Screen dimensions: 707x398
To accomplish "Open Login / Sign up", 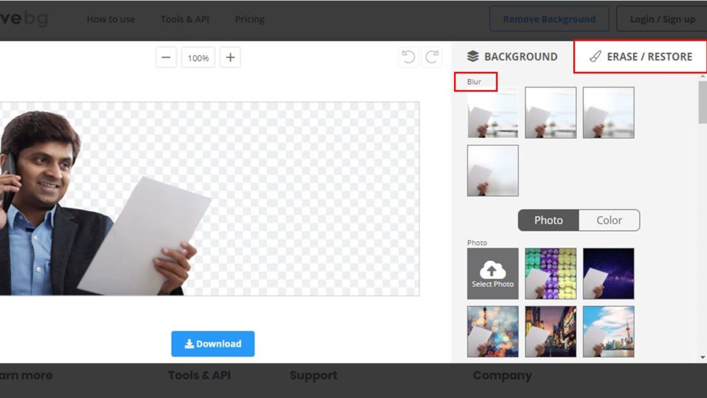I will [662, 19].
